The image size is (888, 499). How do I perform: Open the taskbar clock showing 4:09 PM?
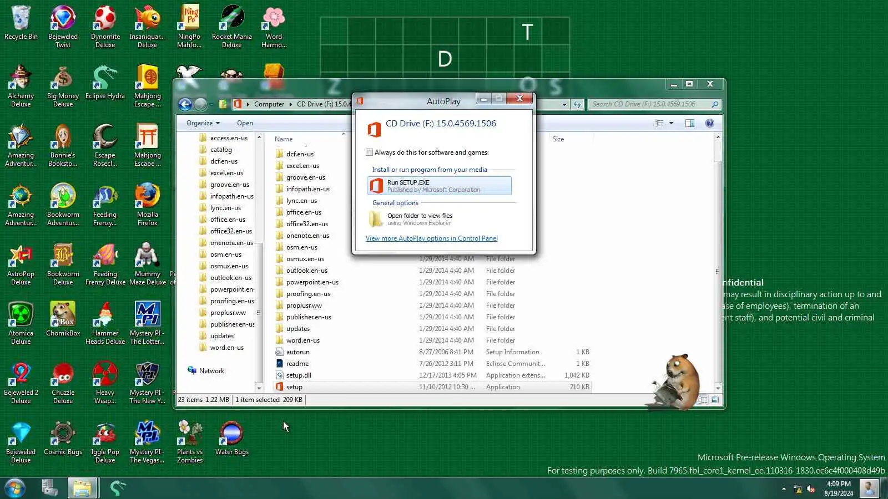coord(839,488)
